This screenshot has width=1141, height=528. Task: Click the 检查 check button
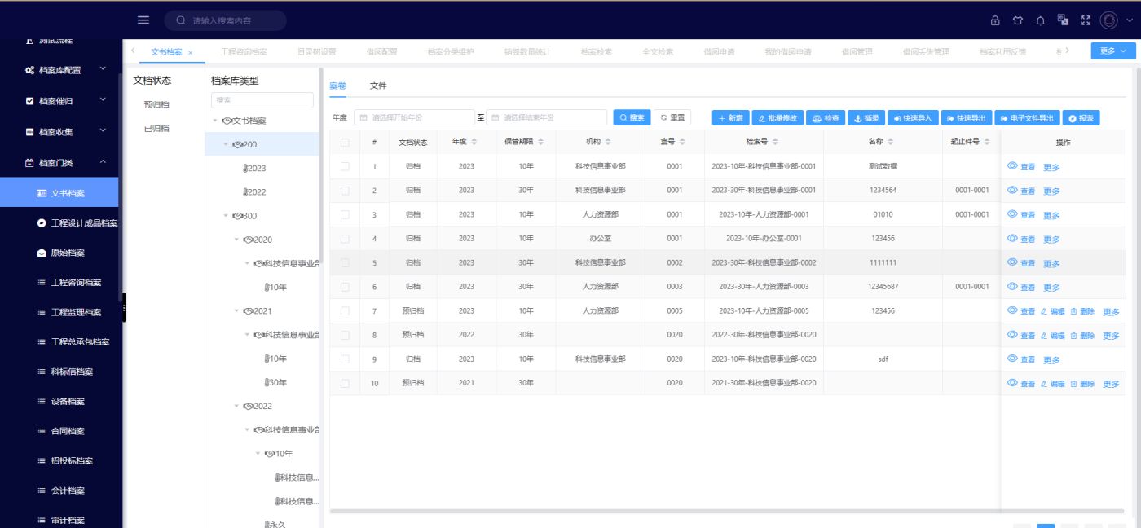pyautogui.click(x=826, y=118)
